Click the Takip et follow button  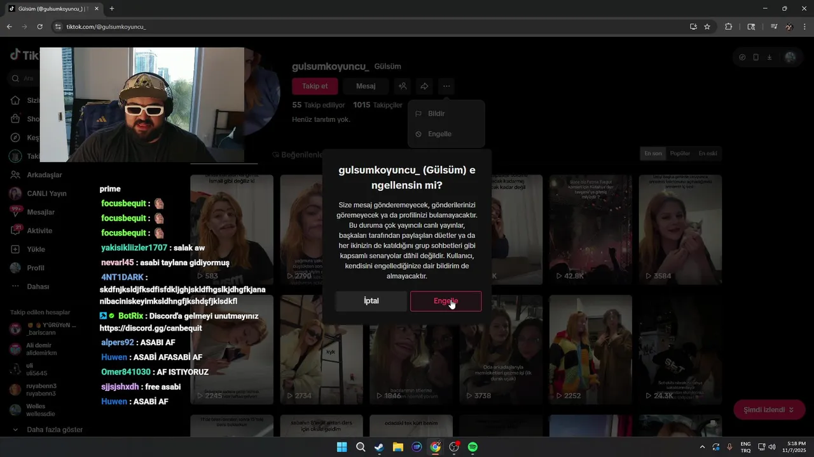click(315, 86)
